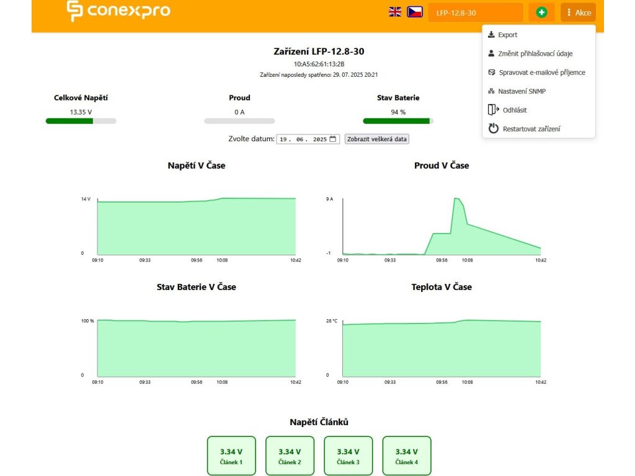Screen dimensions: 635x476
Task: Click the Zvolte datum date field
Action: [x=308, y=139]
